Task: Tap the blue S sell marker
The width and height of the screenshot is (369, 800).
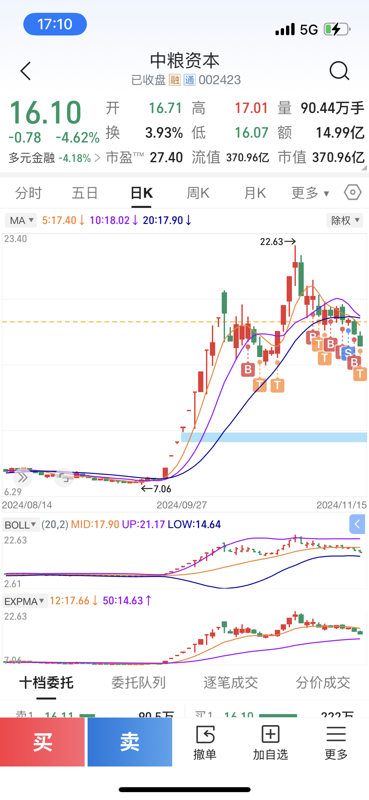Action: point(348,353)
